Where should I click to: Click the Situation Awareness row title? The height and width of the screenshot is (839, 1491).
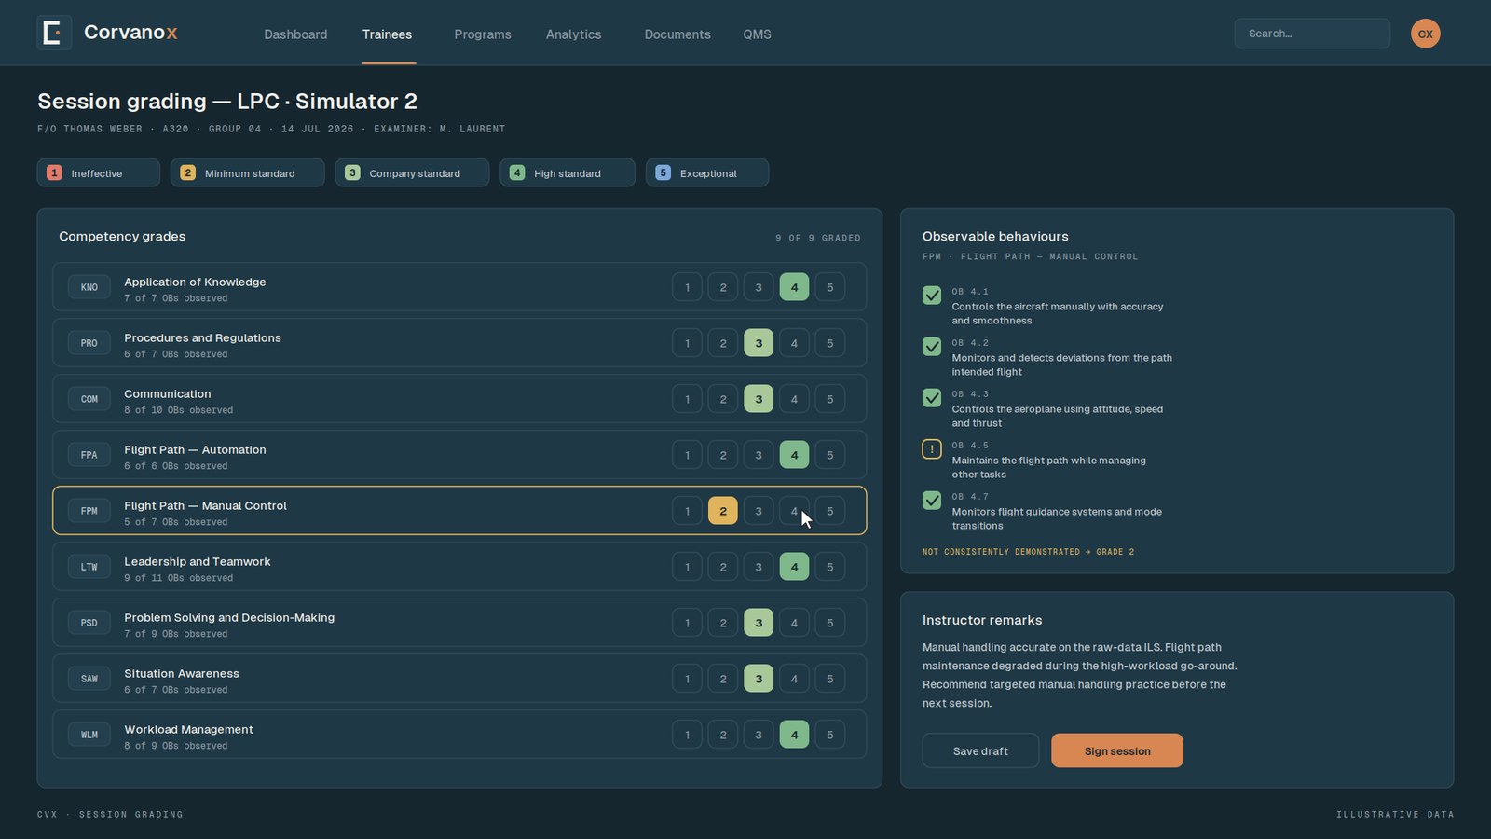click(182, 673)
